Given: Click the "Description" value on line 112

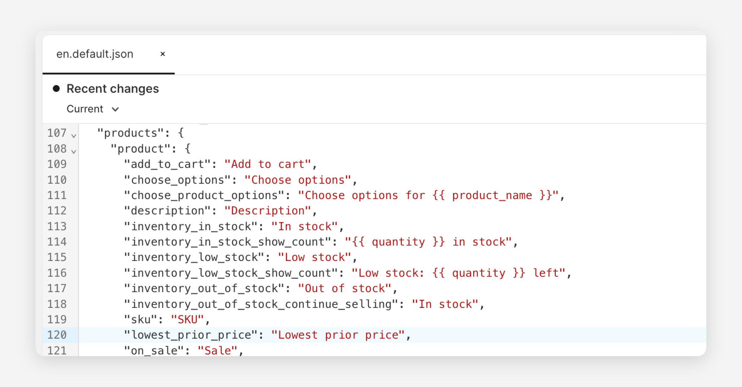Looking at the screenshot, I should (x=267, y=211).
